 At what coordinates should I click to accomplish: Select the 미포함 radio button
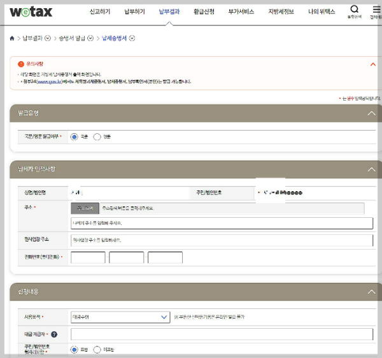coord(97,350)
